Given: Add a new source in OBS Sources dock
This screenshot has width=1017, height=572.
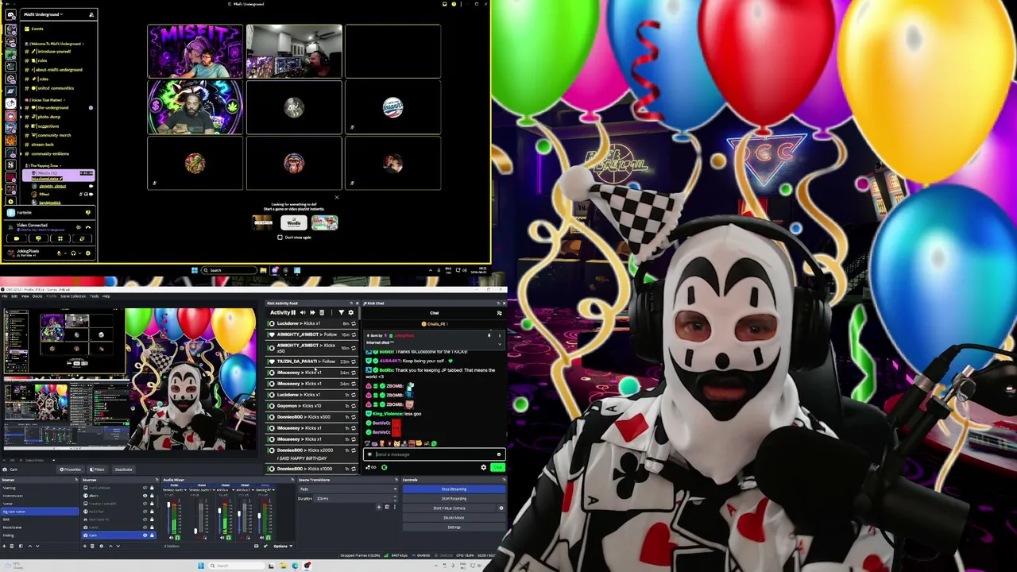Looking at the screenshot, I should coord(86,546).
